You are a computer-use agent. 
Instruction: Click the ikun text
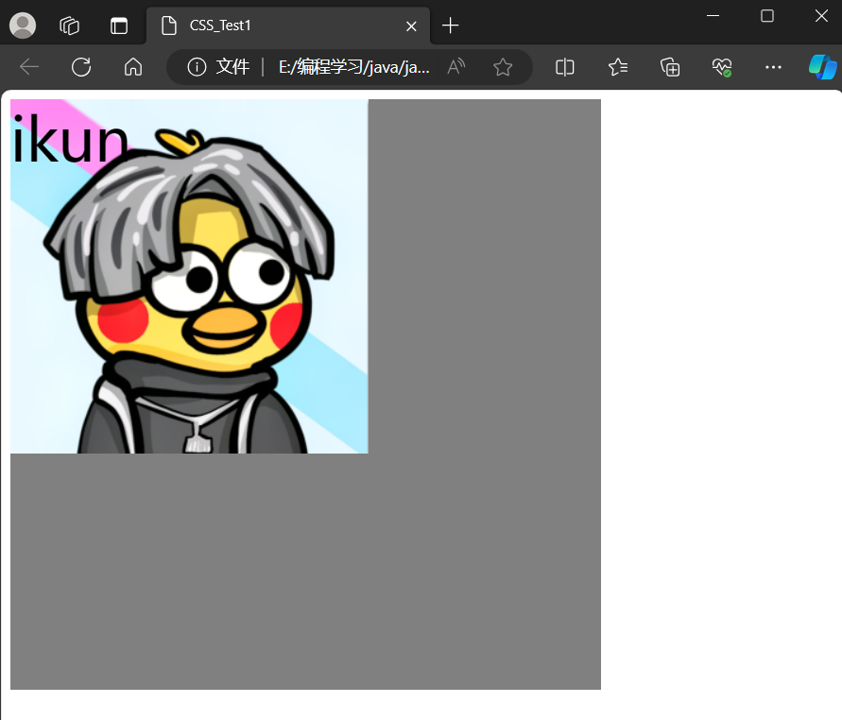[x=70, y=139]
